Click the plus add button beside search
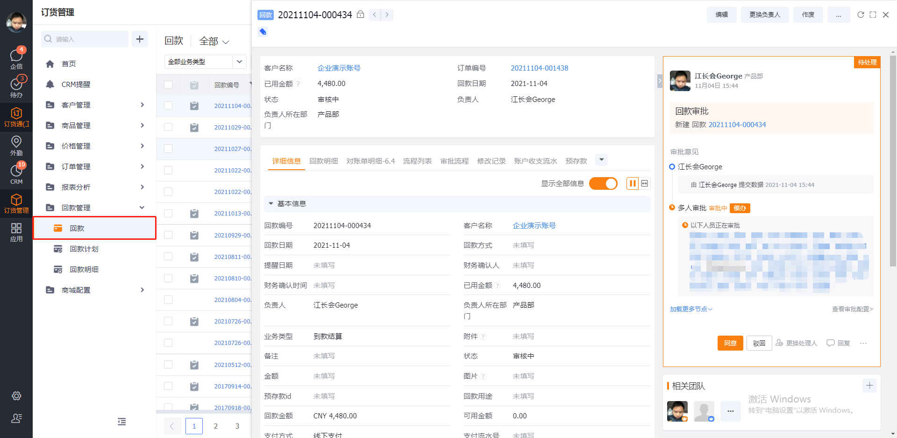The width and height of the screenshot is (897, 438). [x=140, y=39]
